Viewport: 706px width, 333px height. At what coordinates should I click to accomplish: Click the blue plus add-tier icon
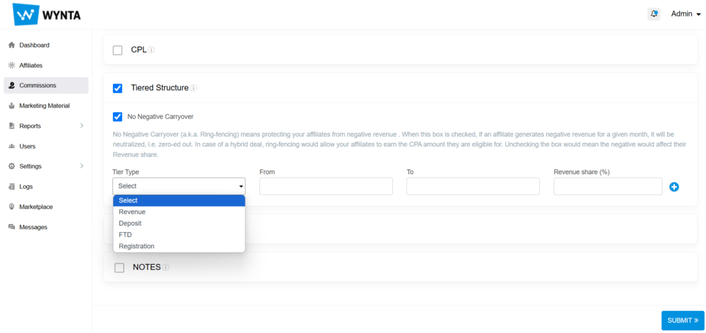pos(674,186)
